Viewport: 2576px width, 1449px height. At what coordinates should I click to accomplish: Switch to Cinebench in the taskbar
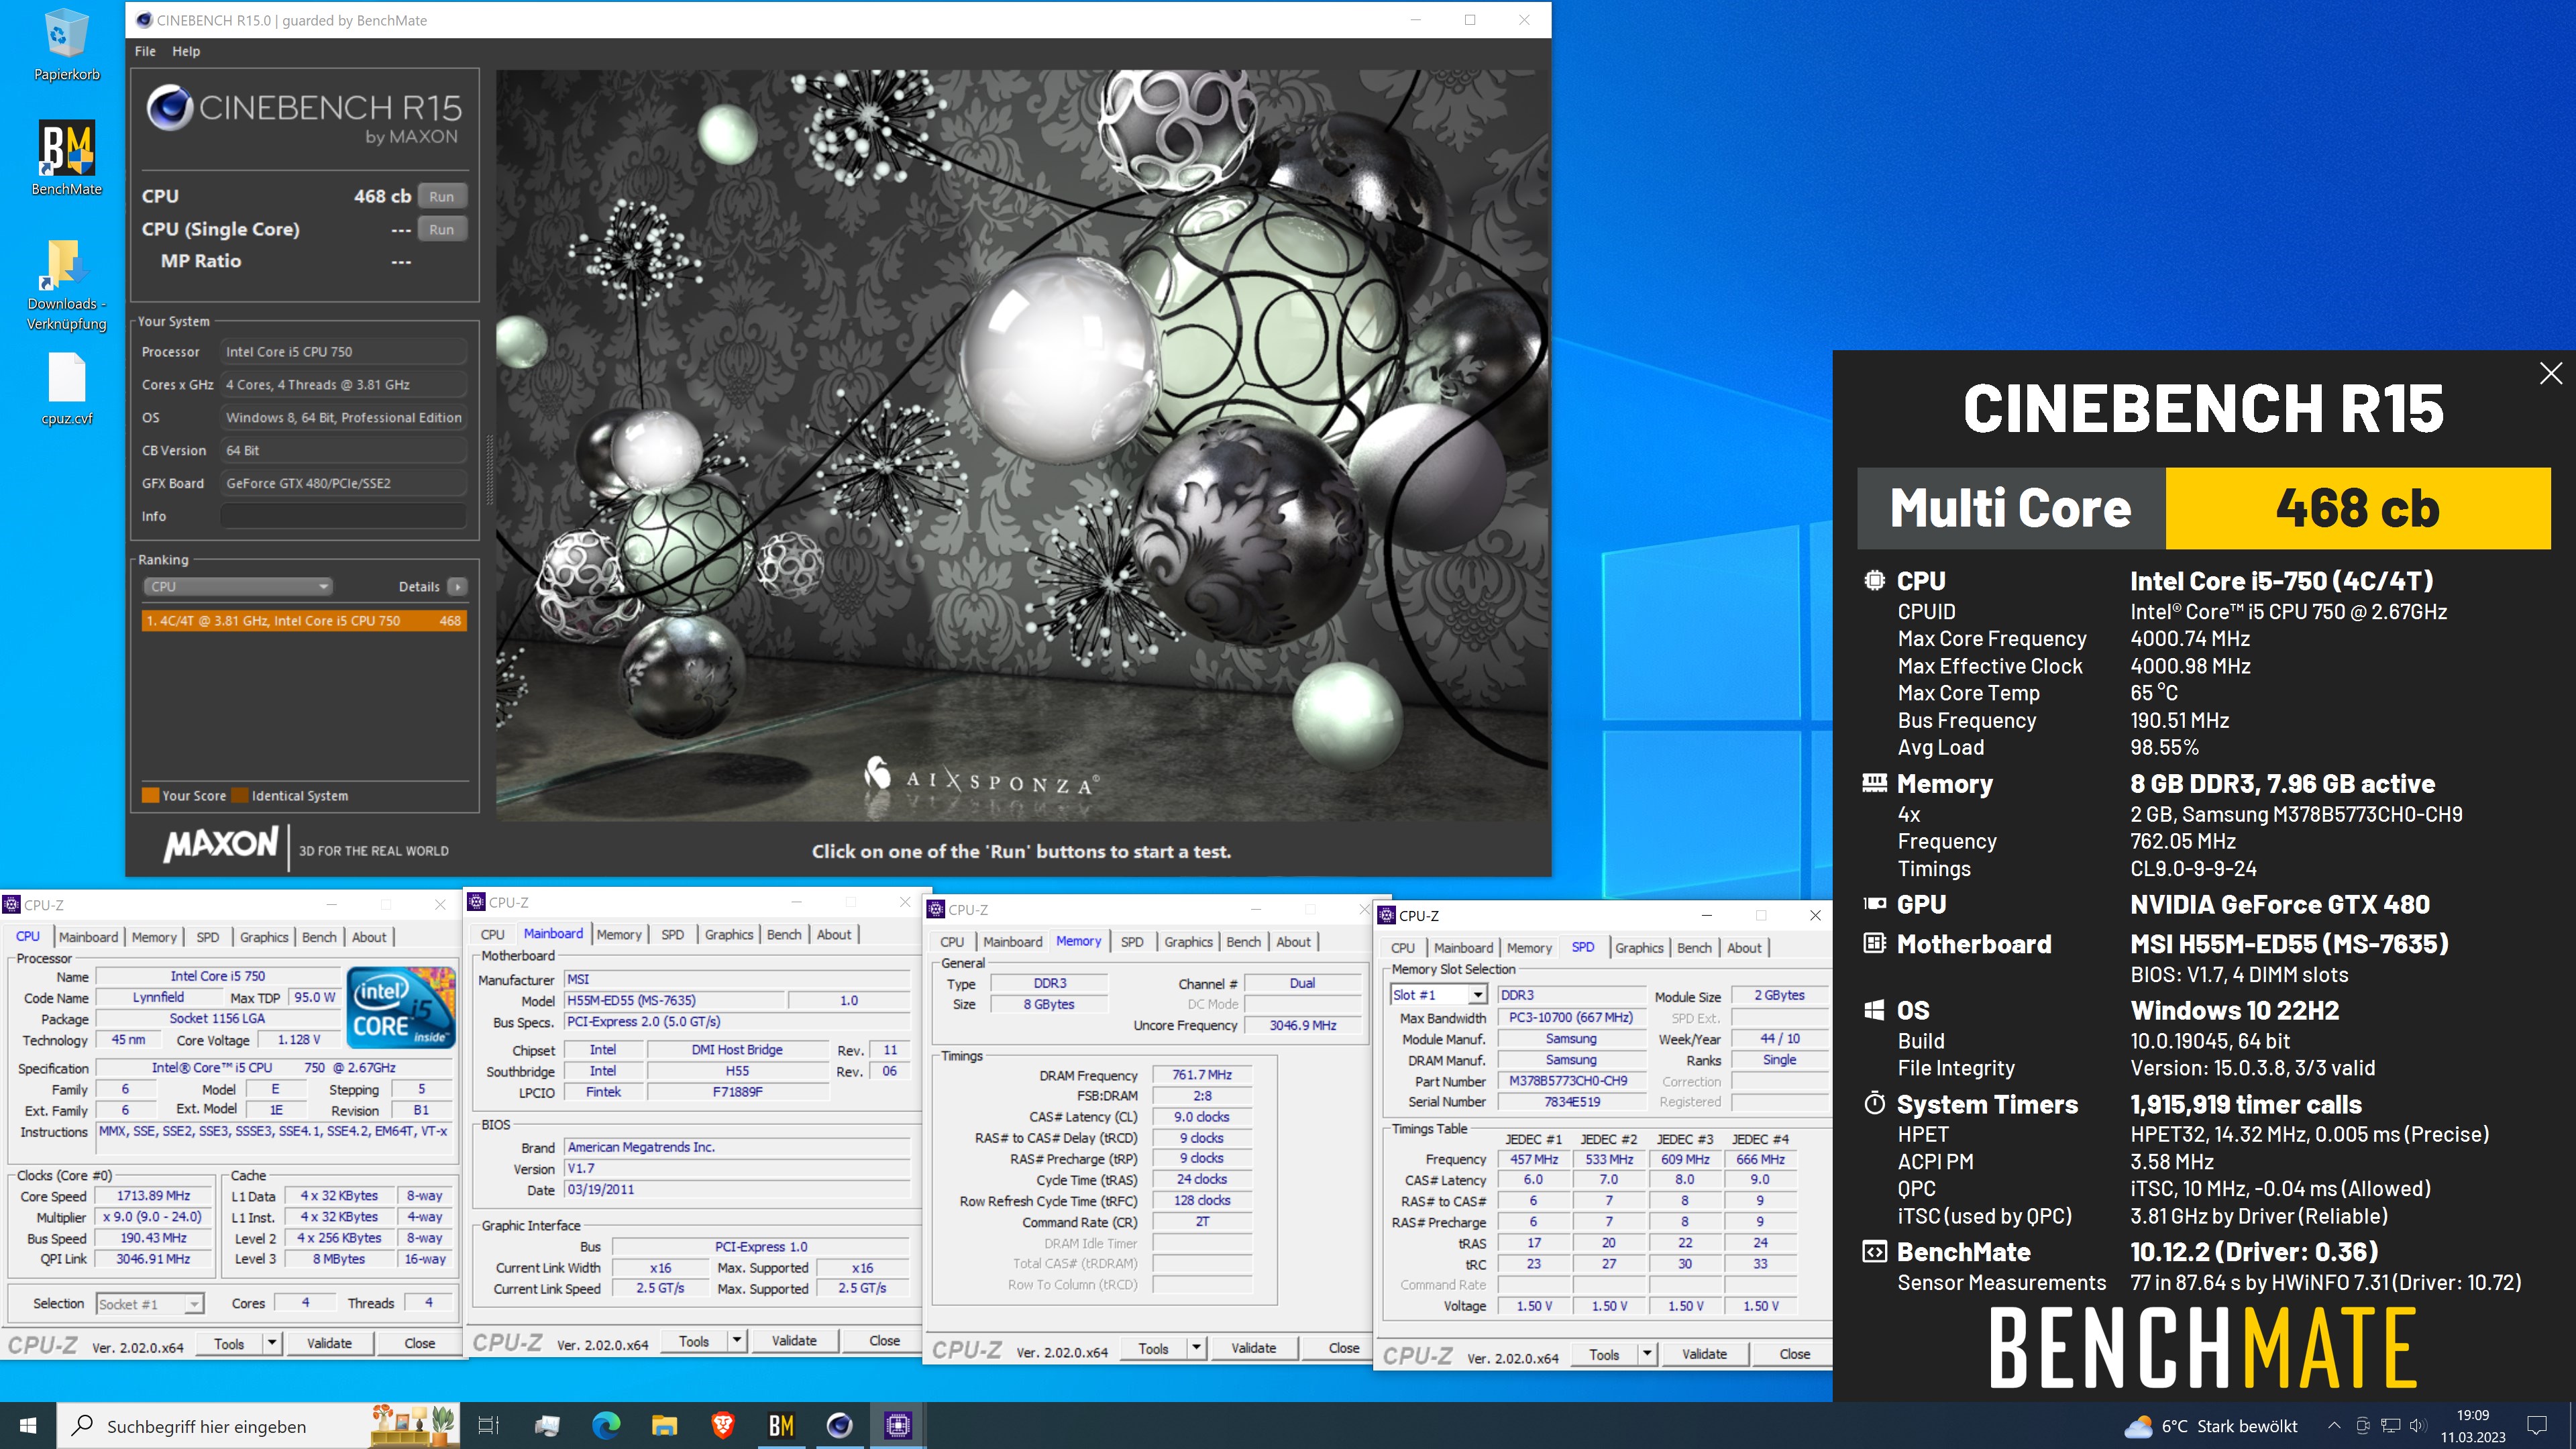click(x=840, y=1425)
